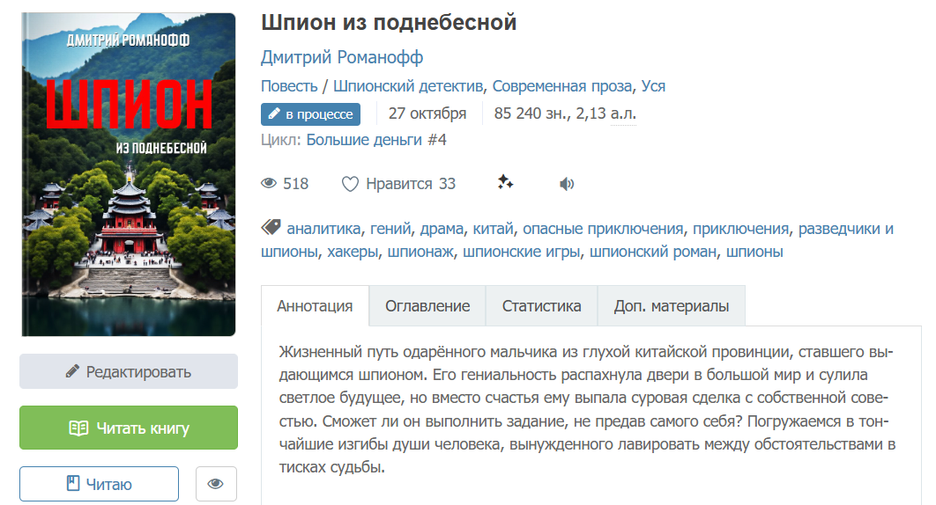Click the sparkle stars icon
936x505 pixels.
point(505,183)
